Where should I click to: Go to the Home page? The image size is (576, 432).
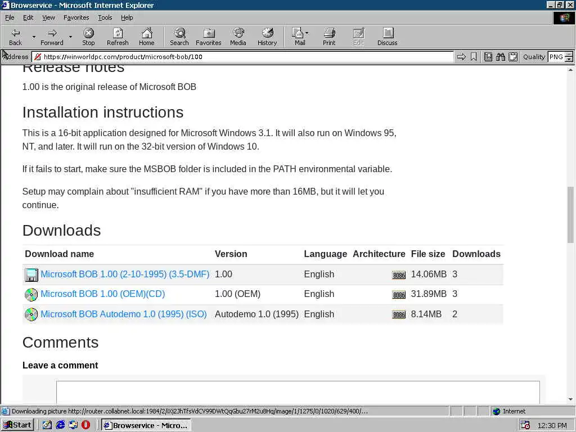[147, 37]
